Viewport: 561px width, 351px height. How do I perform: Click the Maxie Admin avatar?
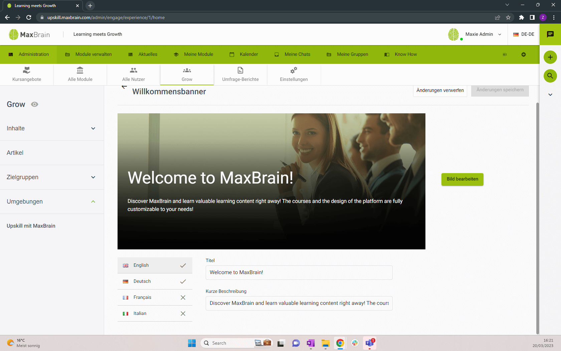point(454,34)
